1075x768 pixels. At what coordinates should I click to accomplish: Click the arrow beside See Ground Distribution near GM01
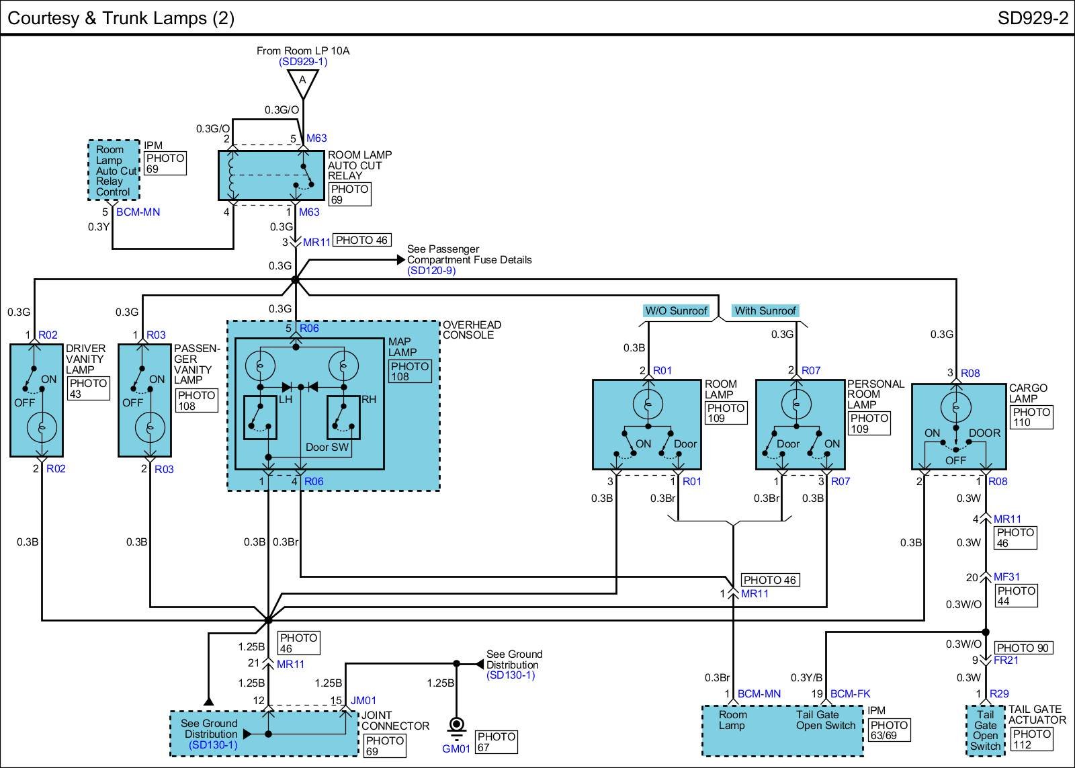(480, 665)
